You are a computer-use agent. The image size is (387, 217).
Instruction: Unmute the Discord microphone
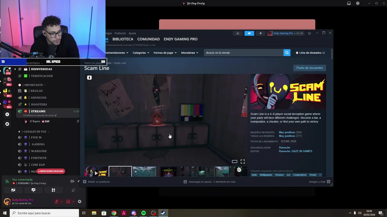point(57,202)
